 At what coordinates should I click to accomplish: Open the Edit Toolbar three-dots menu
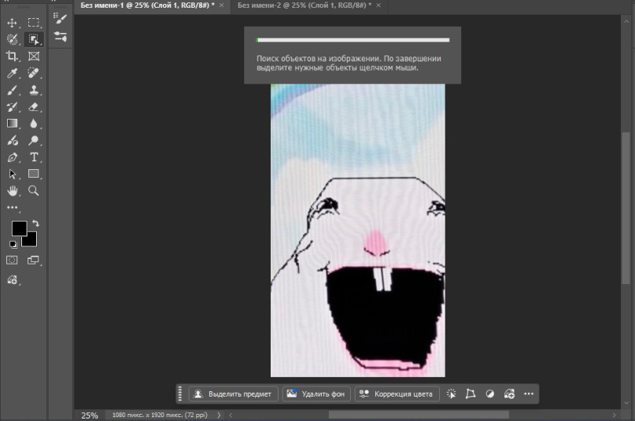click(x=12, y=208)
